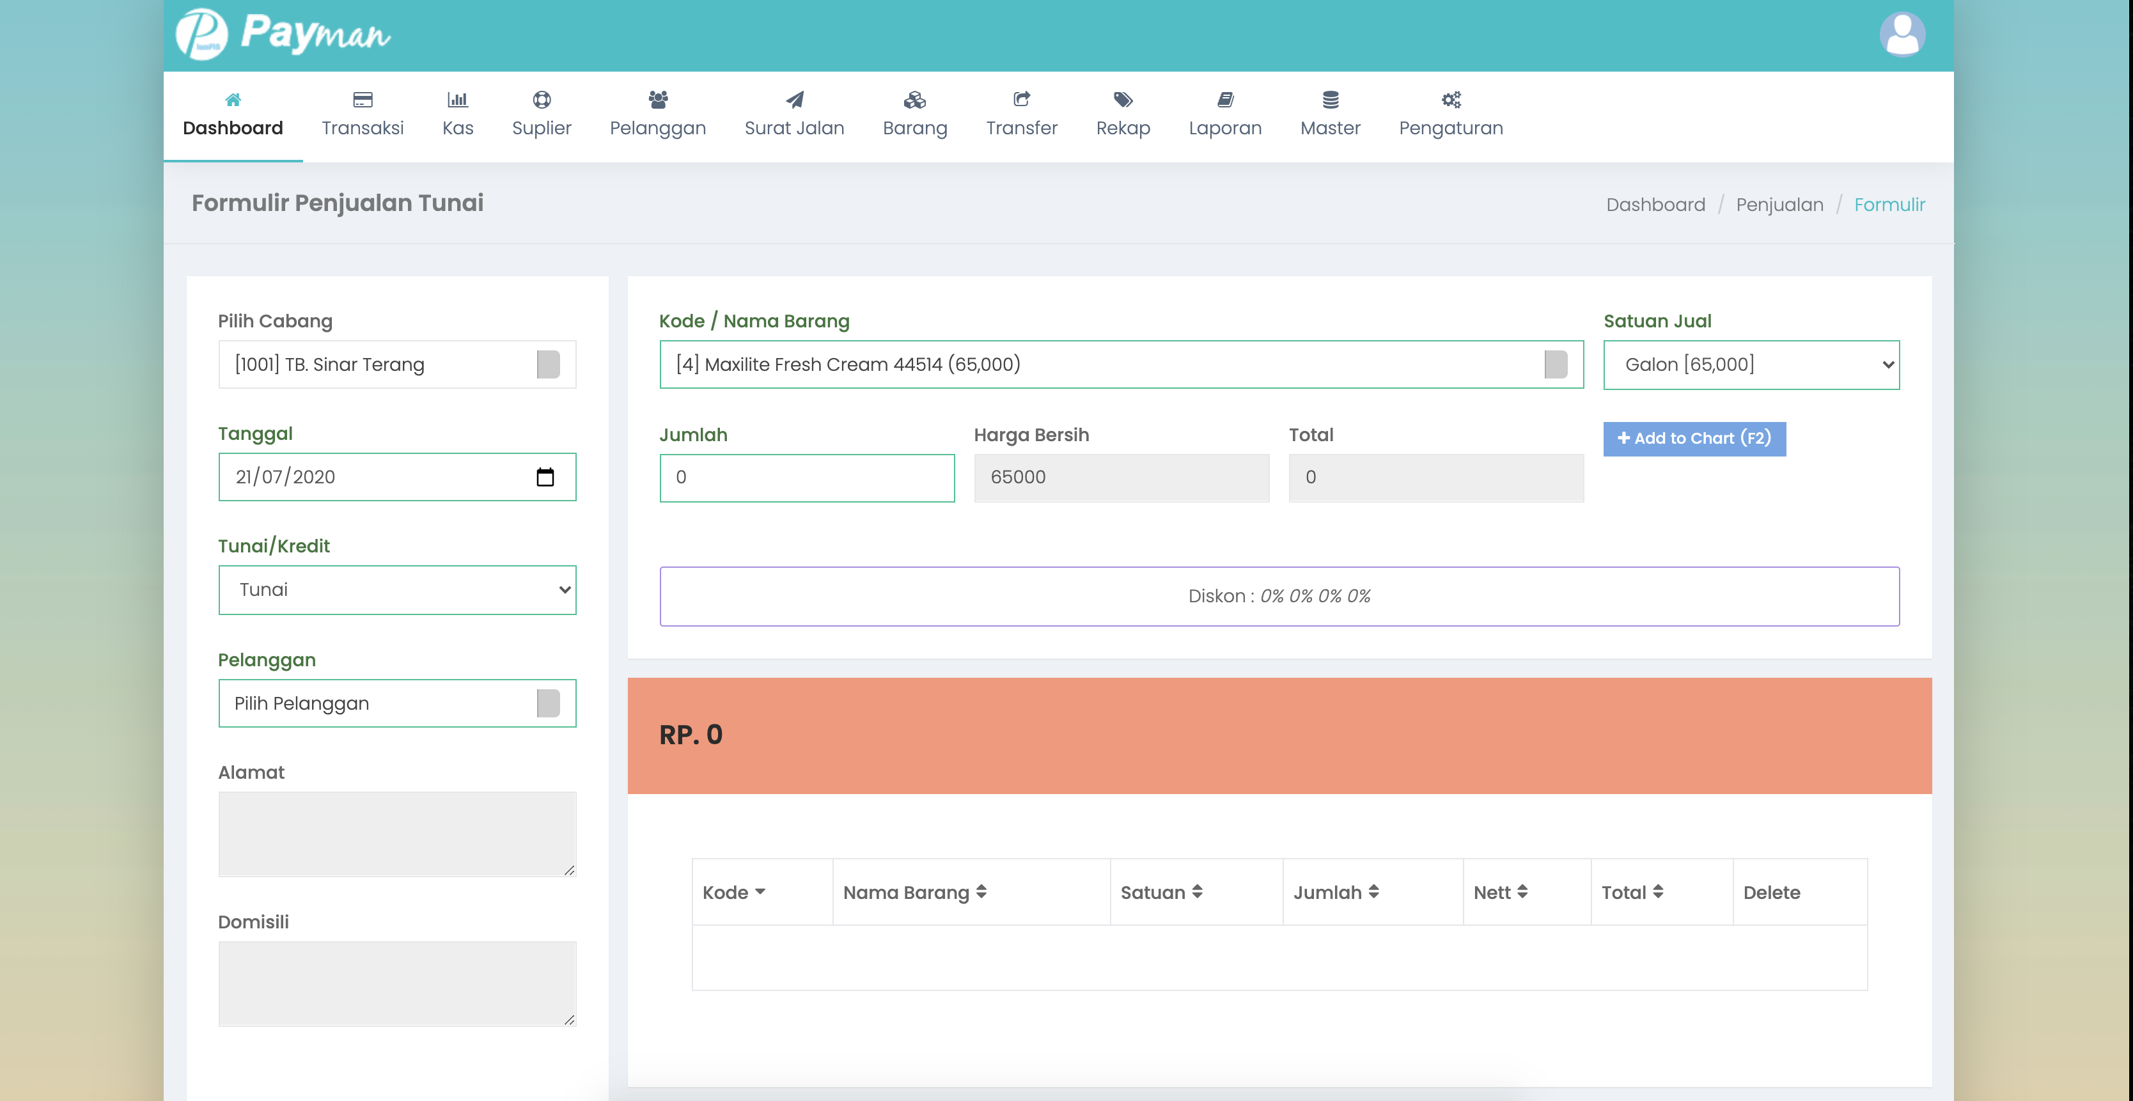Image resolution: width=2133 pixels, height=1101 pixels.
Task: Open the Pilih Pelanggan dropdown
Action: (396, 704)
